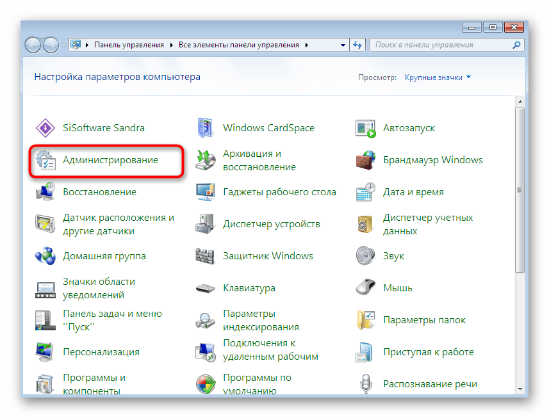Viewport: 549px width, 418px height.
Task: Click the remote desktop connections icon
Action: pyautogui.click(x=206, y=352)
